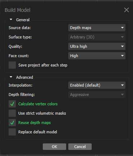The width and height of the screenshot is (133, 156).
Task: Click the Interpolation label
Action: tap(20, 85)
